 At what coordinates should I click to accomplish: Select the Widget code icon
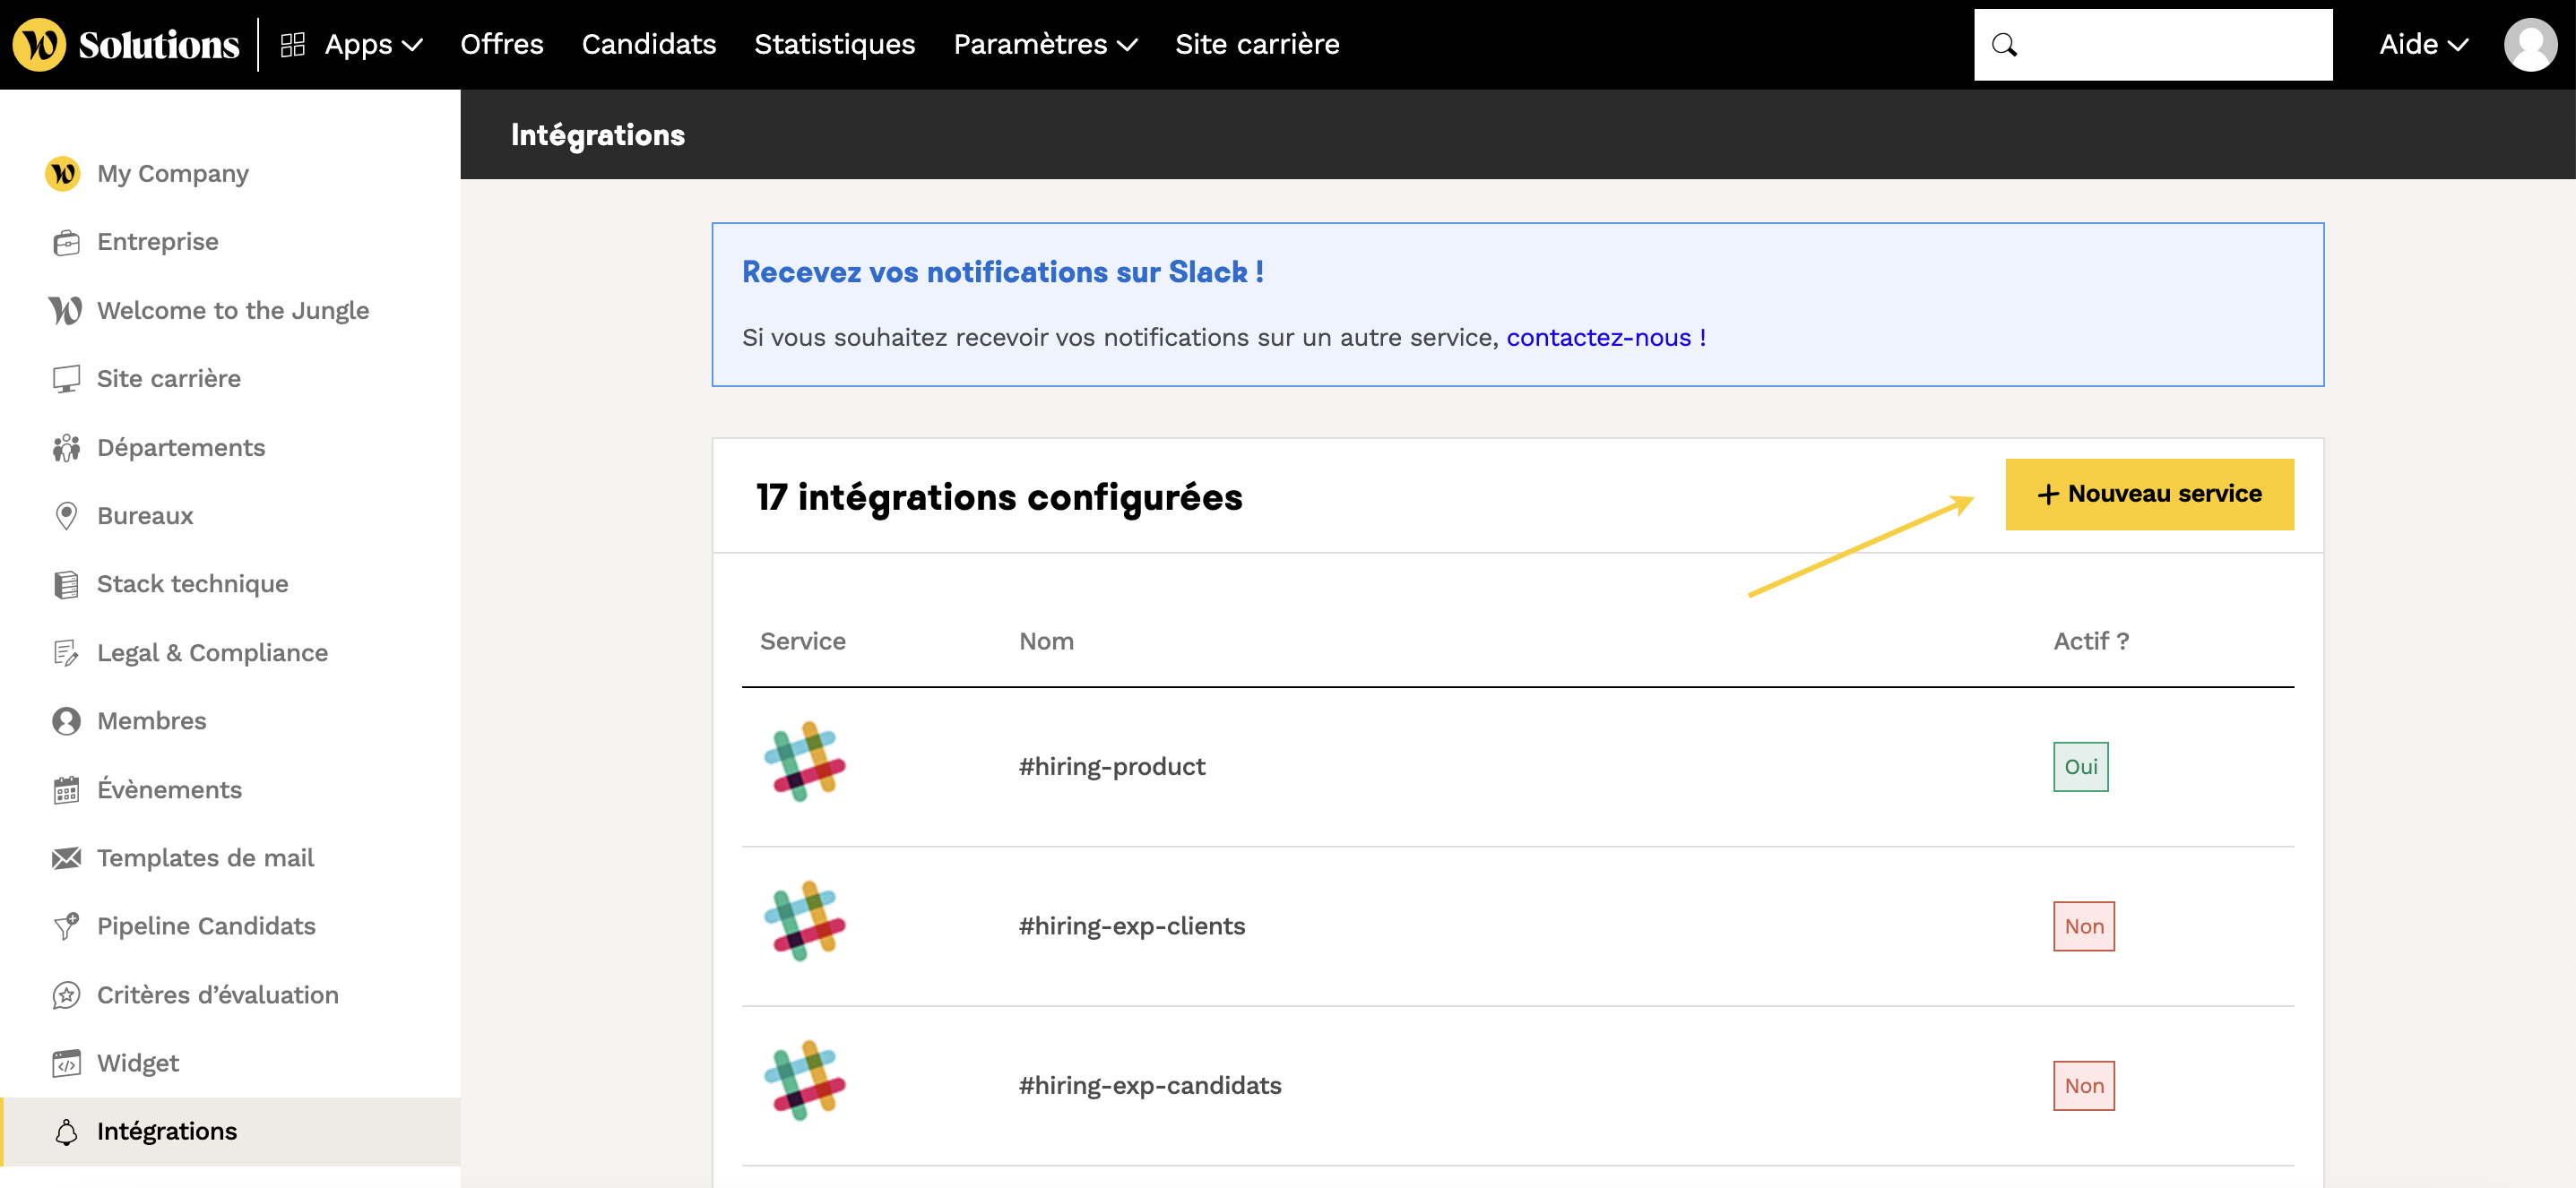[66, 1063]
